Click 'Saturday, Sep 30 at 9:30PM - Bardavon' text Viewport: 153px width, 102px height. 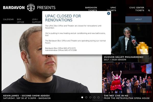click(27, 98)
